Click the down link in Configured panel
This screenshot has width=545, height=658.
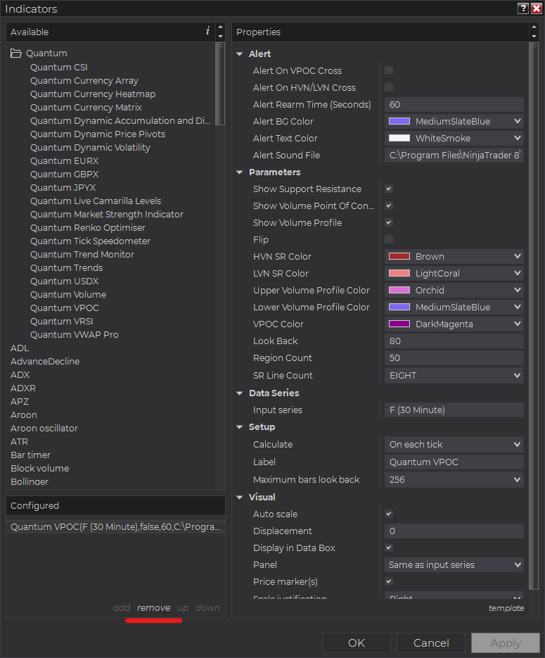click(207, 607)
